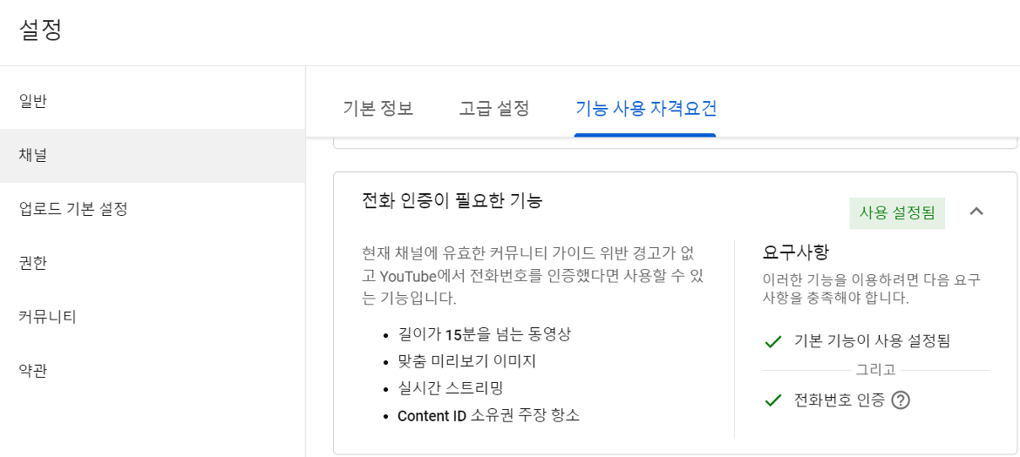Go to 업로드 기본 설정 in the sidebar

click(x=73, y=210)
